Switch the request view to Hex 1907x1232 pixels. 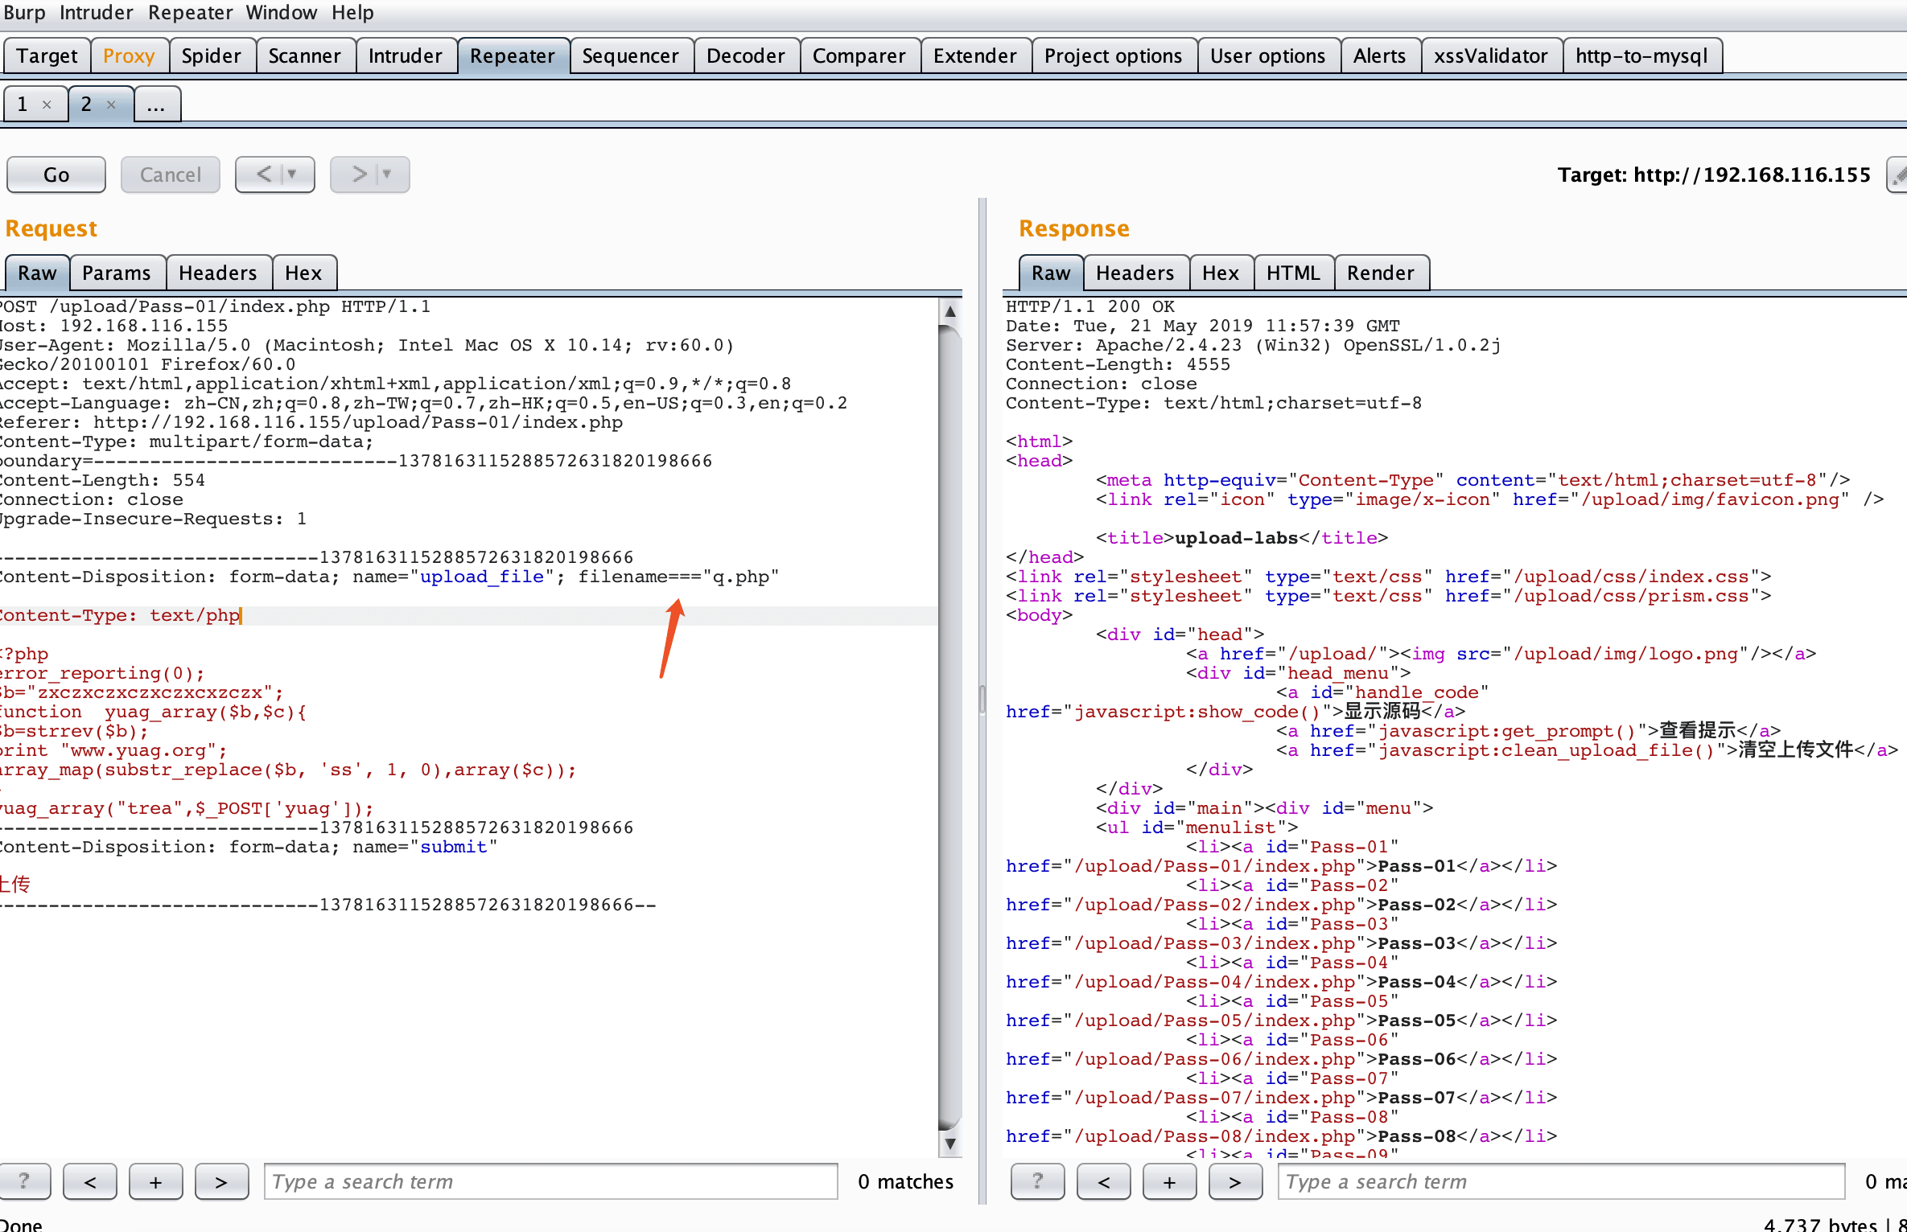[303, 273]
